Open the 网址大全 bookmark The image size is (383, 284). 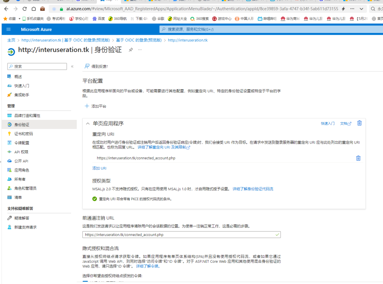point(177,19)
